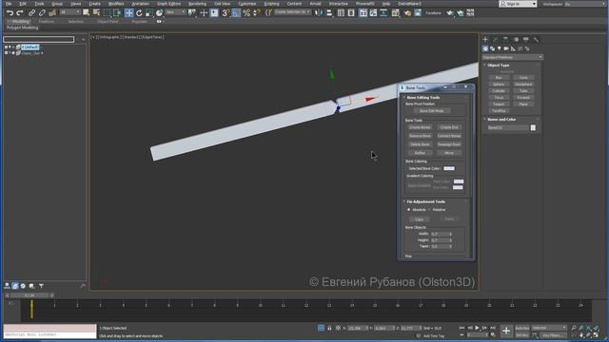Click the Remove Bone button
609x342 pixels.
click(420, 136)
